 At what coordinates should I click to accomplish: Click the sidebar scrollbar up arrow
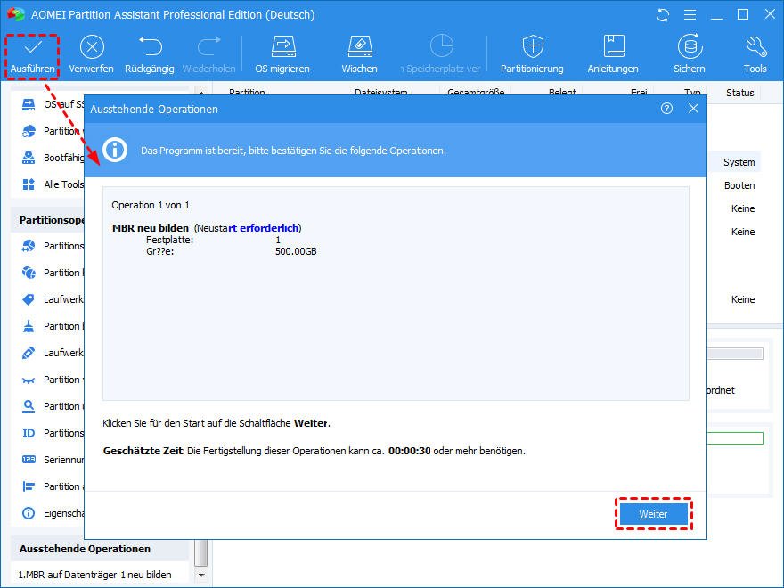tap(201, 93)
